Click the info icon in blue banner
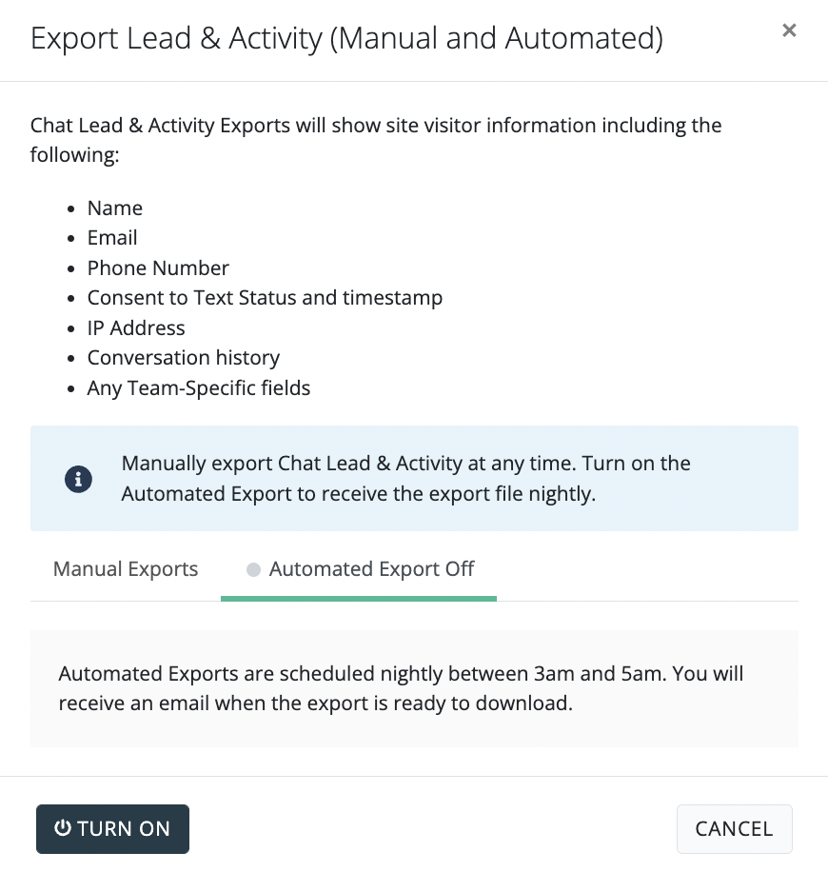The width and height of the screenshot is (828, 872). (78, 479)
